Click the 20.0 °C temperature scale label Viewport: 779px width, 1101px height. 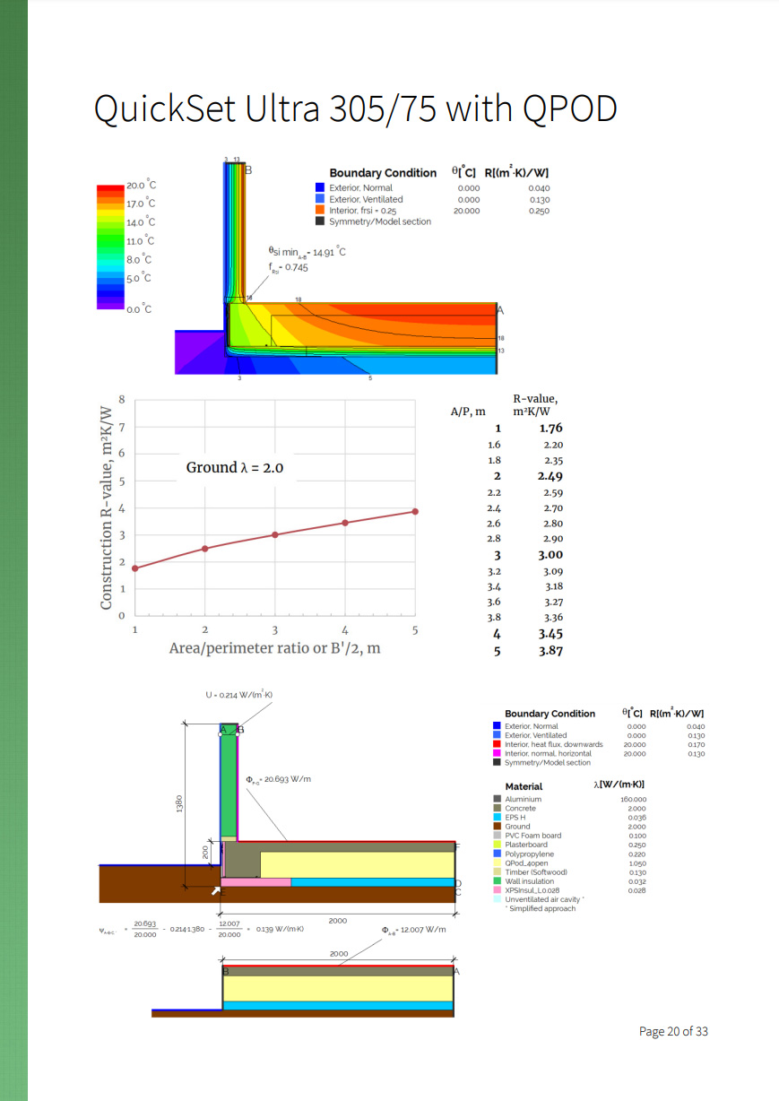pyautogui.click(x=140, y=185)
